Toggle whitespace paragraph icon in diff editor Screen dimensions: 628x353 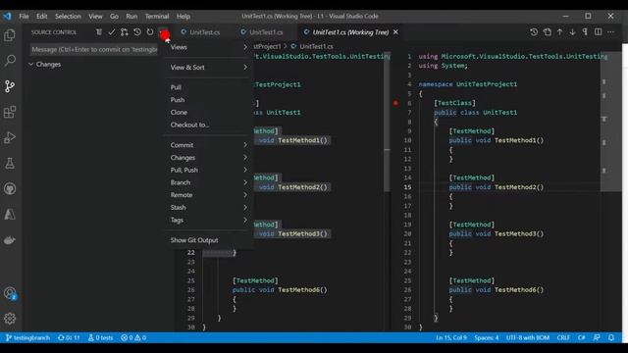tap(585, 32)
